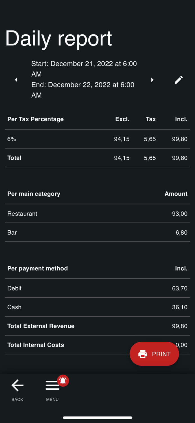Edit the report date range

(x=178, y=80)
